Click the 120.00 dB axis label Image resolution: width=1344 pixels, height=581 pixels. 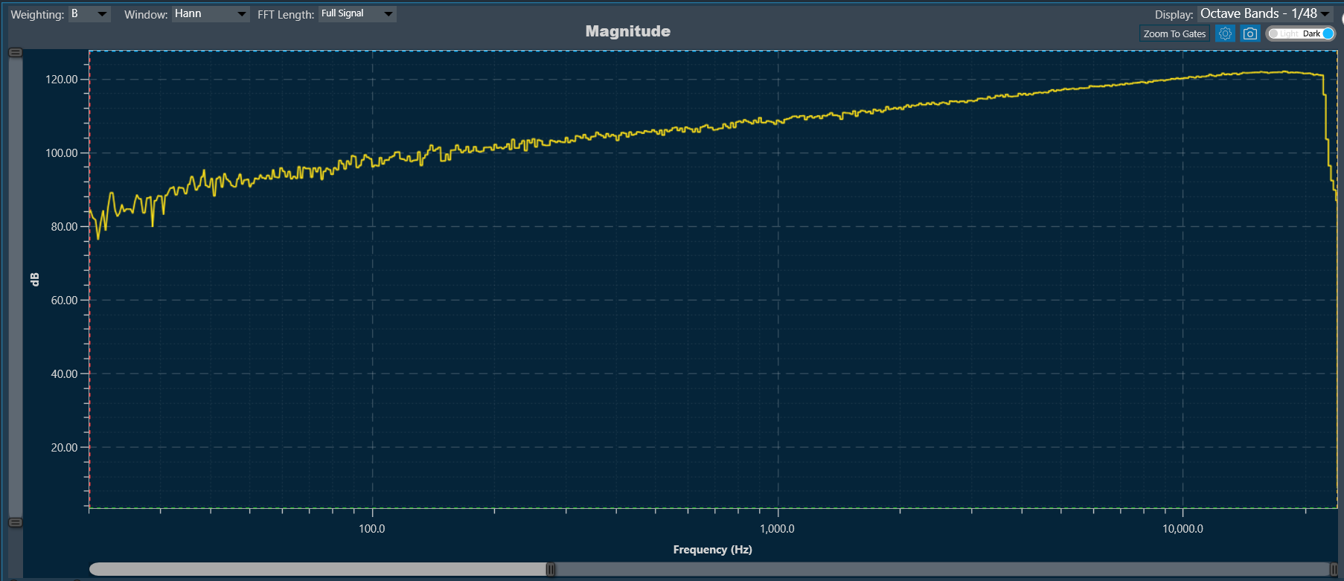tap(62, 80)
